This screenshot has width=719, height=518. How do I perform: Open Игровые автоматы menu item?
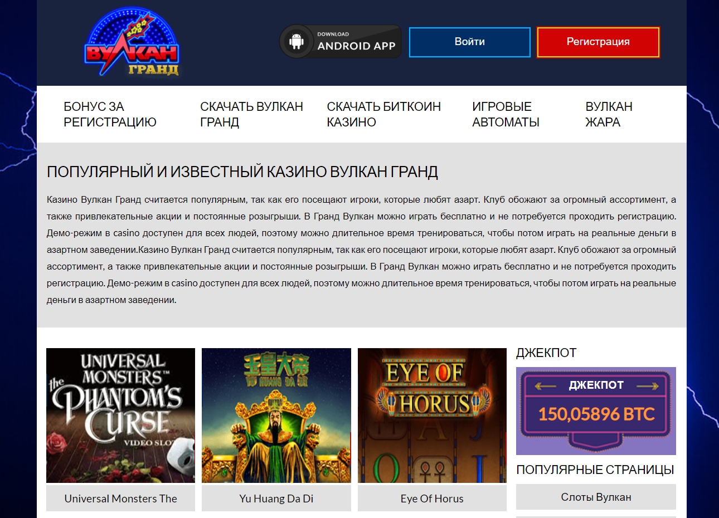(x=506, y=114)
